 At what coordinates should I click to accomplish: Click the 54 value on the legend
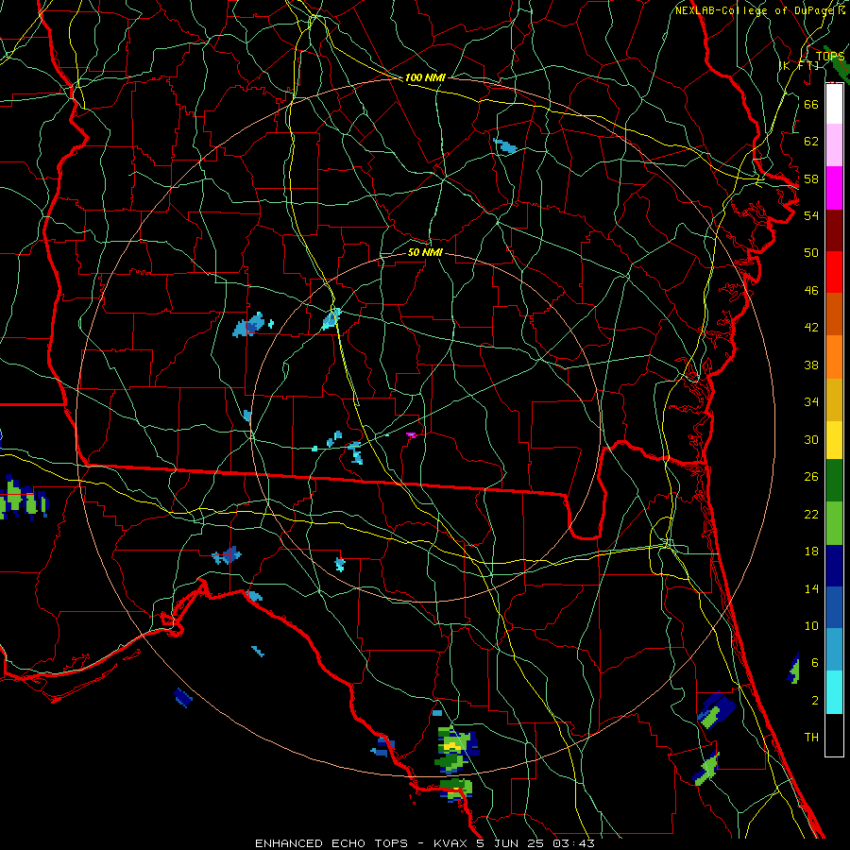pos(811,215)
